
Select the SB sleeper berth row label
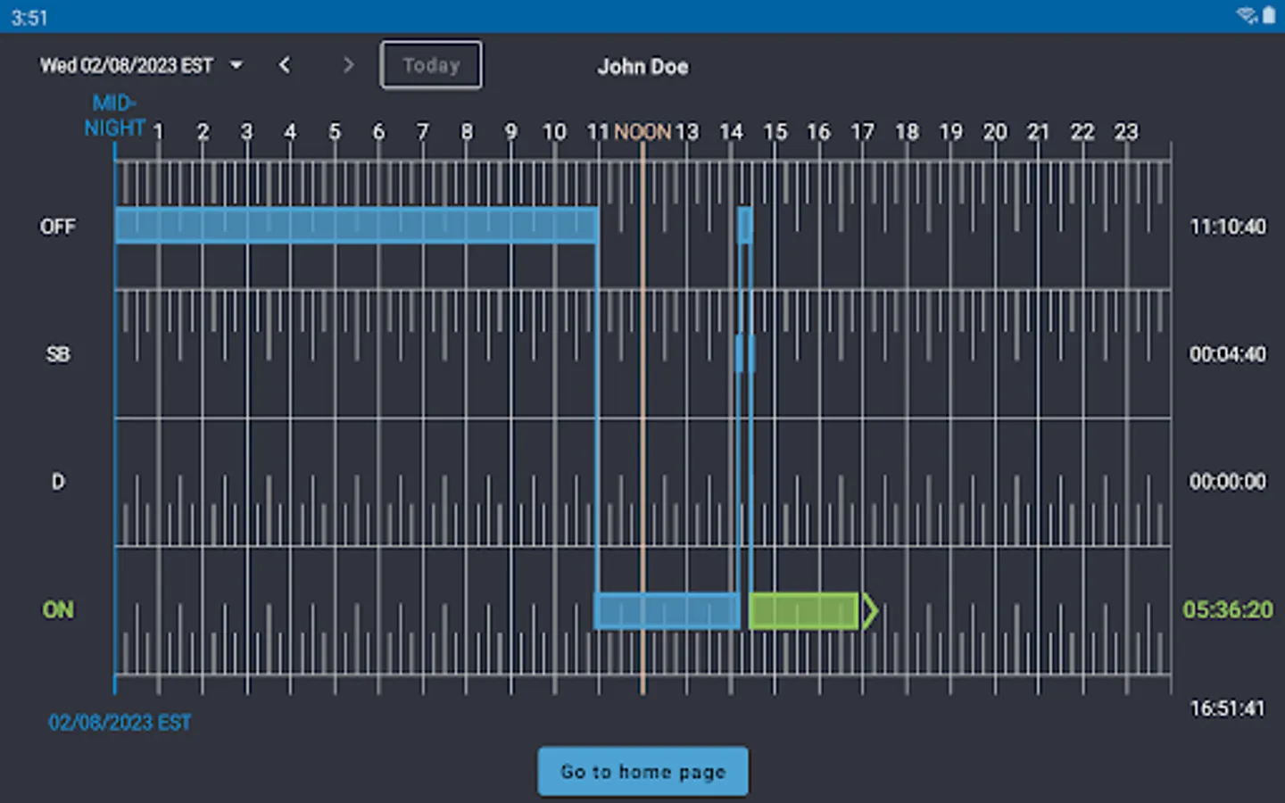(x=57, y=354)
